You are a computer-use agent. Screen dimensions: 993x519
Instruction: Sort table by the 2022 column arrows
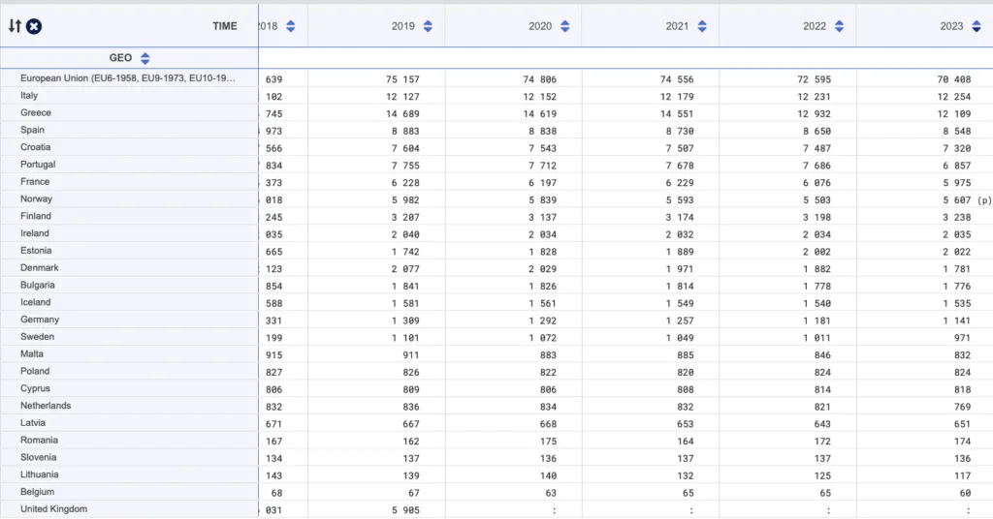pyautogui.click(x=839, y=26)
